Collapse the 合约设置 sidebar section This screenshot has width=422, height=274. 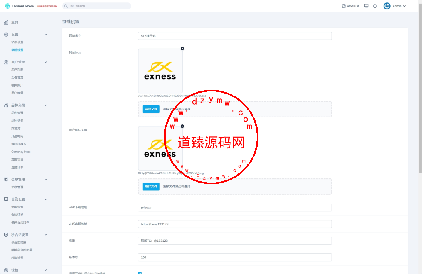tap(46, 199)
